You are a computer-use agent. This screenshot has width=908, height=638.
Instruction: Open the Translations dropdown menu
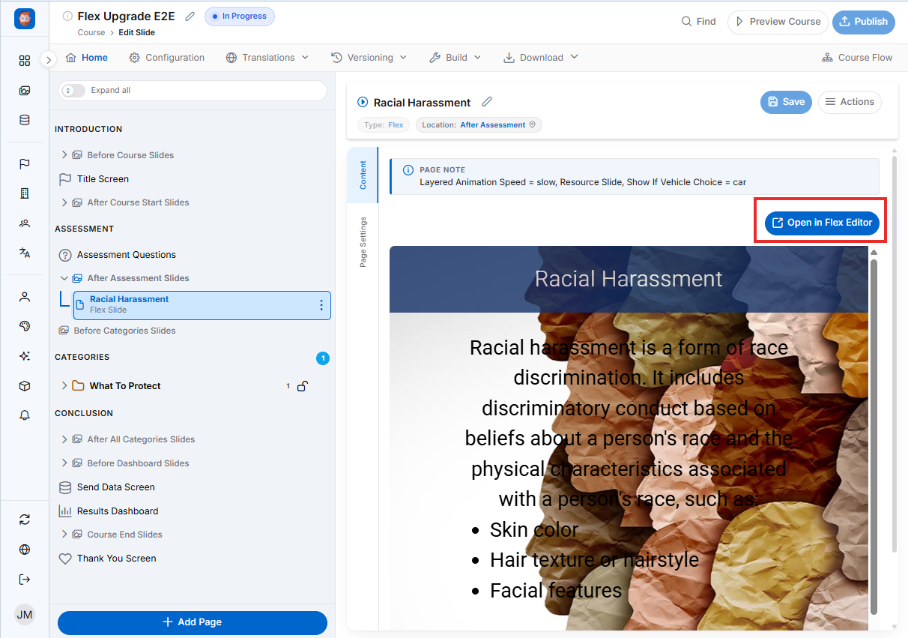tap(267, 58)
